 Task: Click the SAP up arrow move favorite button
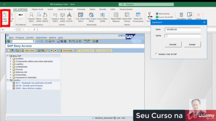click(x=55, y=51)
